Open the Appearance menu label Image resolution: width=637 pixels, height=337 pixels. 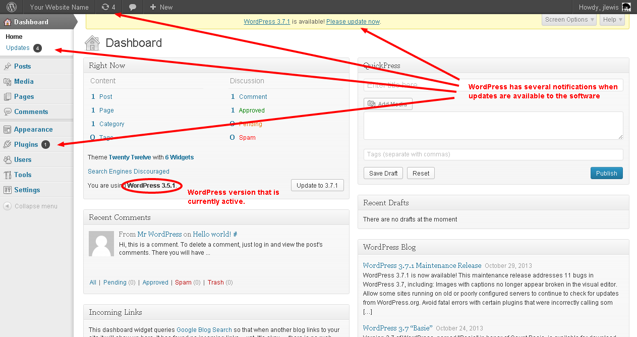click(33, 130)
